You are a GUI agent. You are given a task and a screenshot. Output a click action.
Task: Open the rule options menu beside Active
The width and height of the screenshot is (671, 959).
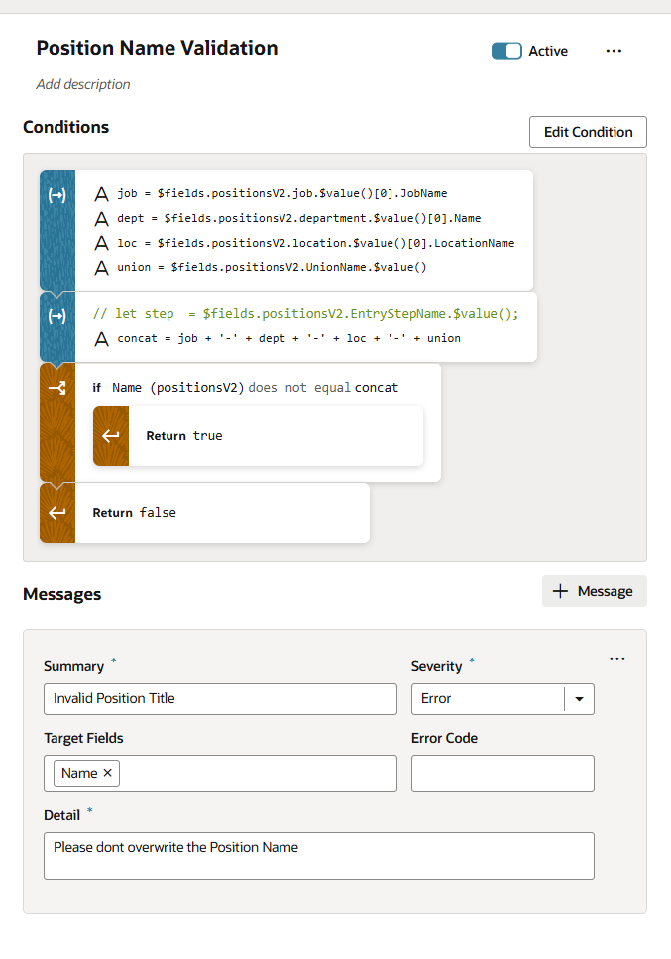[x=614, y=51]
